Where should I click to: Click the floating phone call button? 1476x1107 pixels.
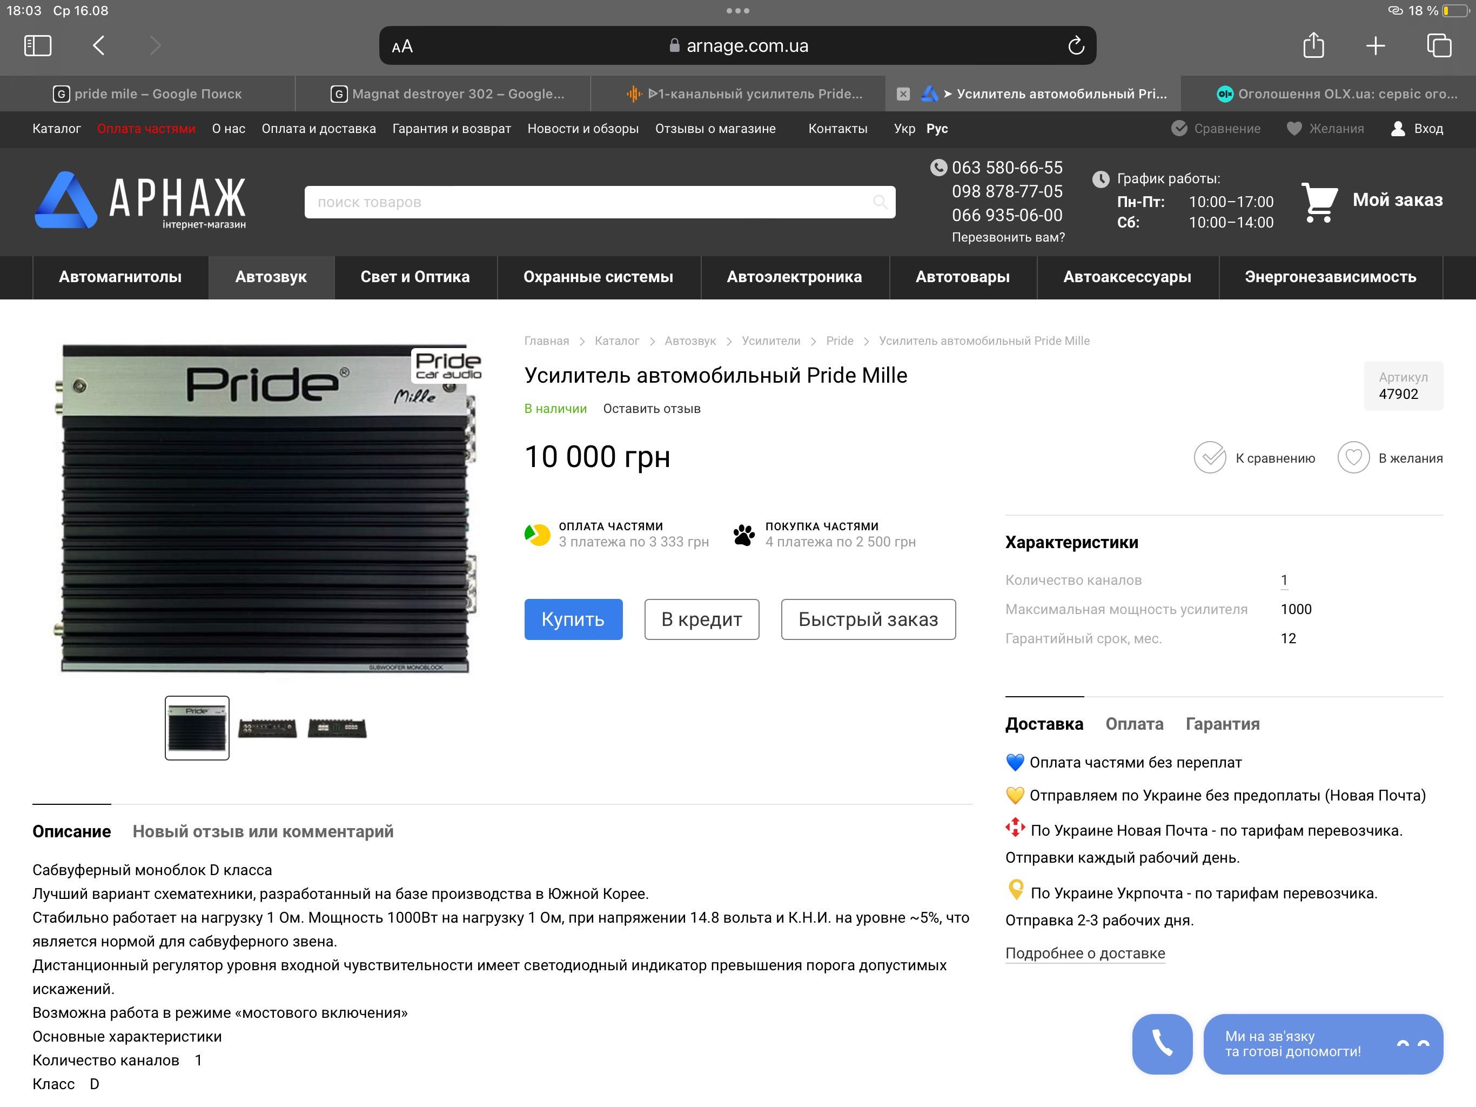1162,1044
